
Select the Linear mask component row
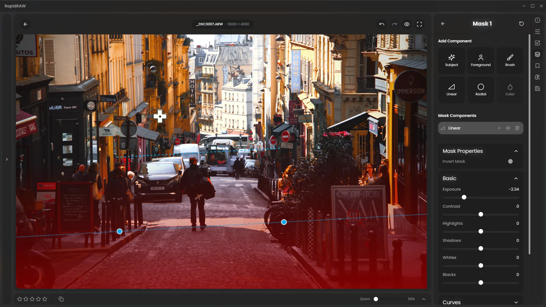pos(467,128)
